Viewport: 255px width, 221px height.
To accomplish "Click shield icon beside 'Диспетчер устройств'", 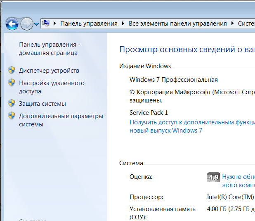I will 12,71.
